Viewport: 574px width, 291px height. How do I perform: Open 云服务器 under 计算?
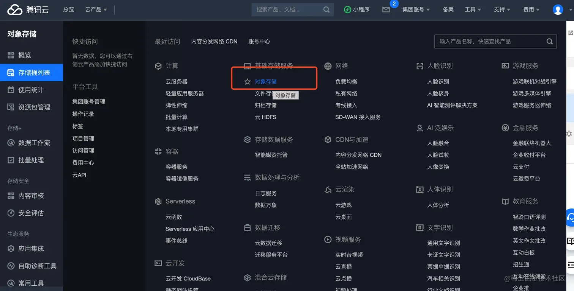(177, 82)
